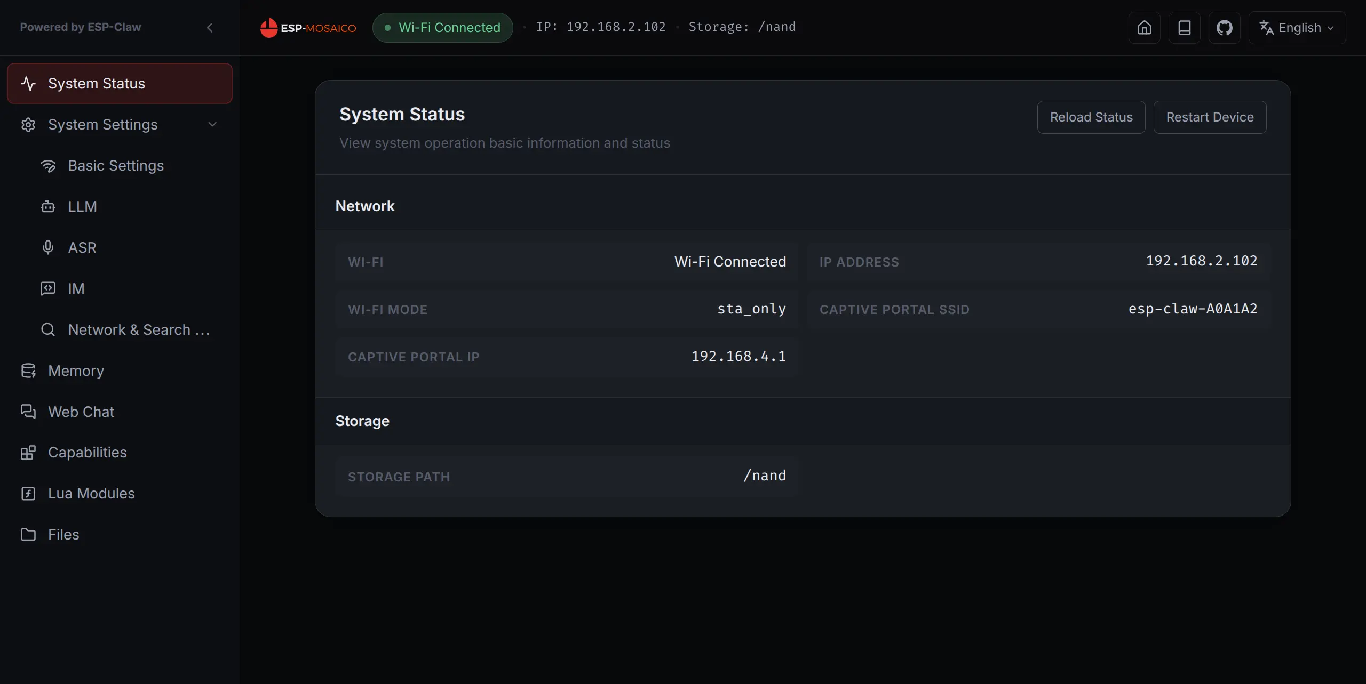Screen dimensions: 1366x684
Task: Click the ESP-Mosaico logo
Action: (x=308, y=28)
